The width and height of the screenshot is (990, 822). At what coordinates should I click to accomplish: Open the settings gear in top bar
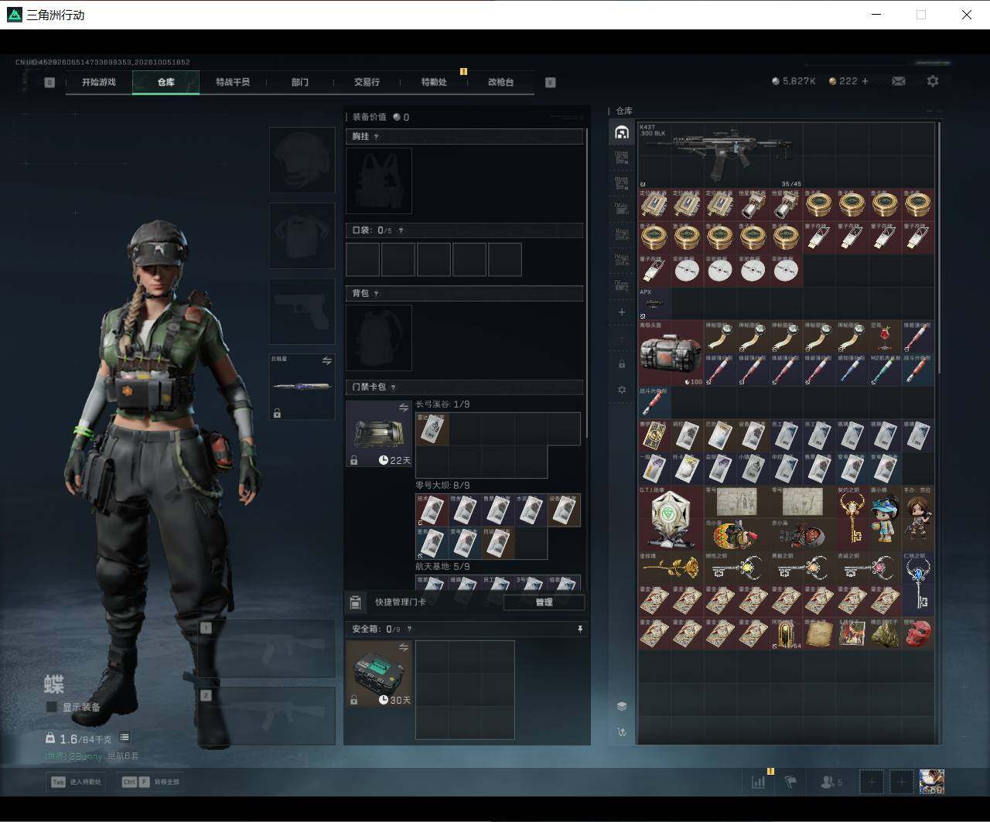tap(933, 81)
